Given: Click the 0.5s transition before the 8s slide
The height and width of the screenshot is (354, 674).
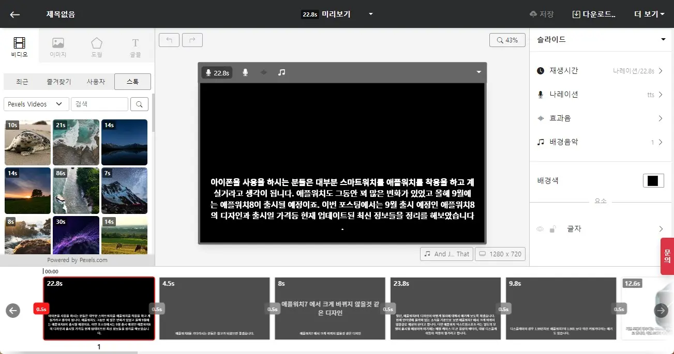Looking at the screenshot, I should pos(272,309).
